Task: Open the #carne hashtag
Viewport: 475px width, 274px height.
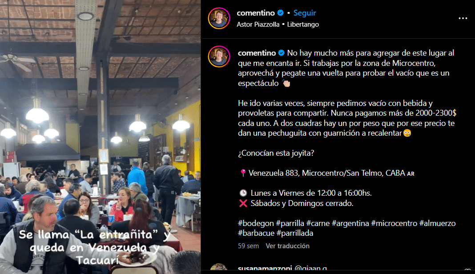Action: click(x=318, y=223)
